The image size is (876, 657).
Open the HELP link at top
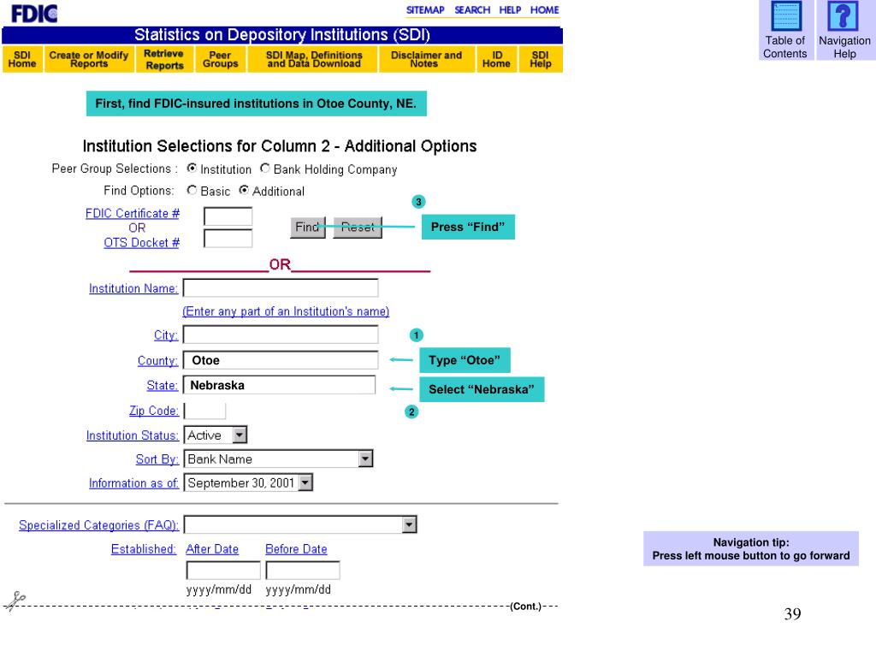point(510,10)
